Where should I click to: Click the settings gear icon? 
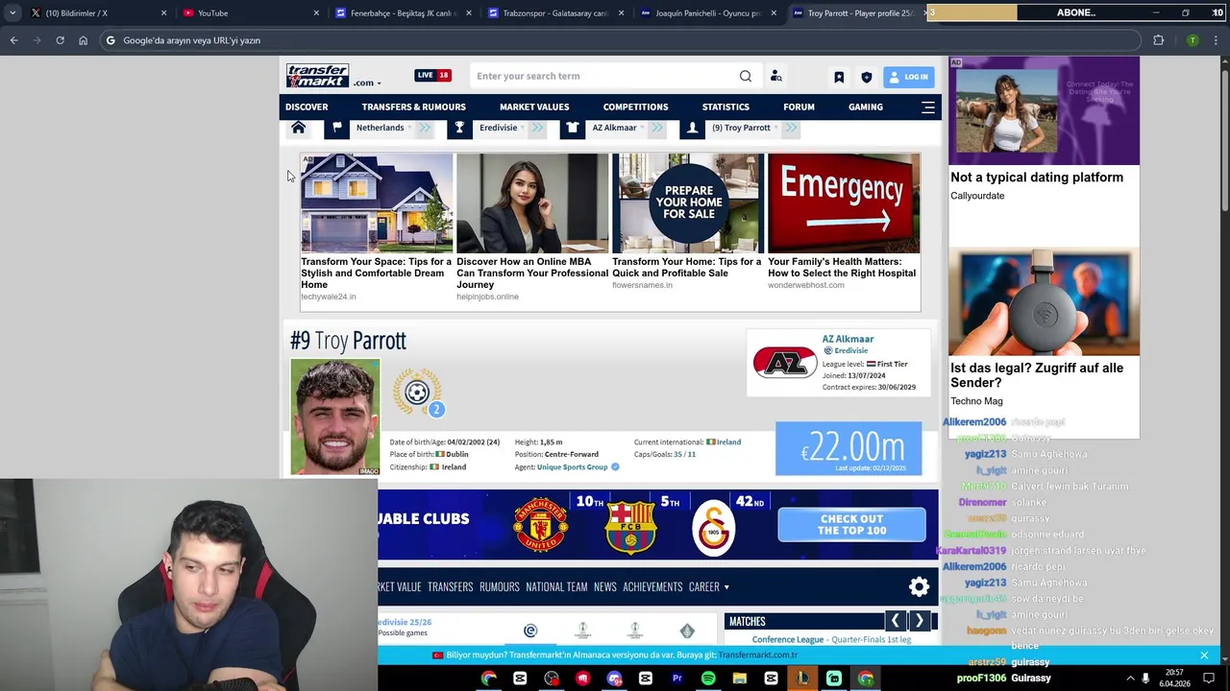point(919,586)
